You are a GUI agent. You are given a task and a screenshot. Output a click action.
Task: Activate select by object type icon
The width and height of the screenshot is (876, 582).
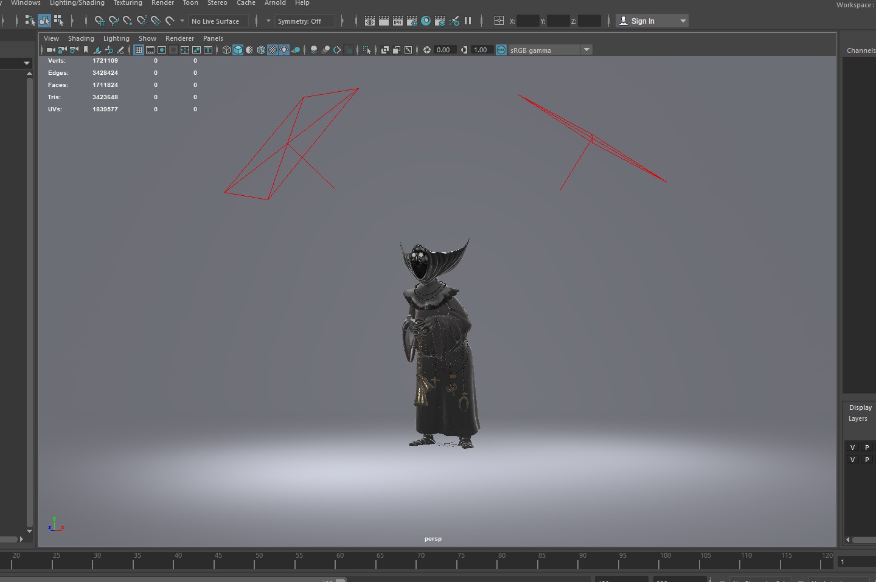(x=44, y=21)
